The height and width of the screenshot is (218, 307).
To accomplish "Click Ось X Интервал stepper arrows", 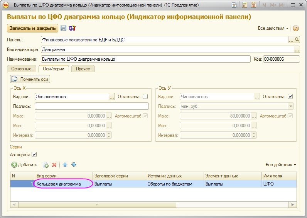I will click(x=109, y=135).
